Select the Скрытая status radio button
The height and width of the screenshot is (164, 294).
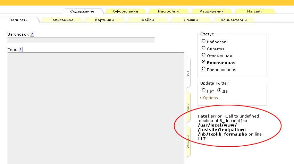coord(204,48)
